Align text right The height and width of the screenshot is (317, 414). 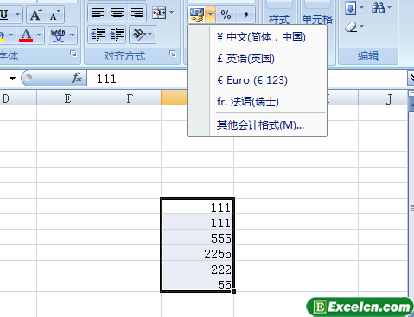coord(137,13)
